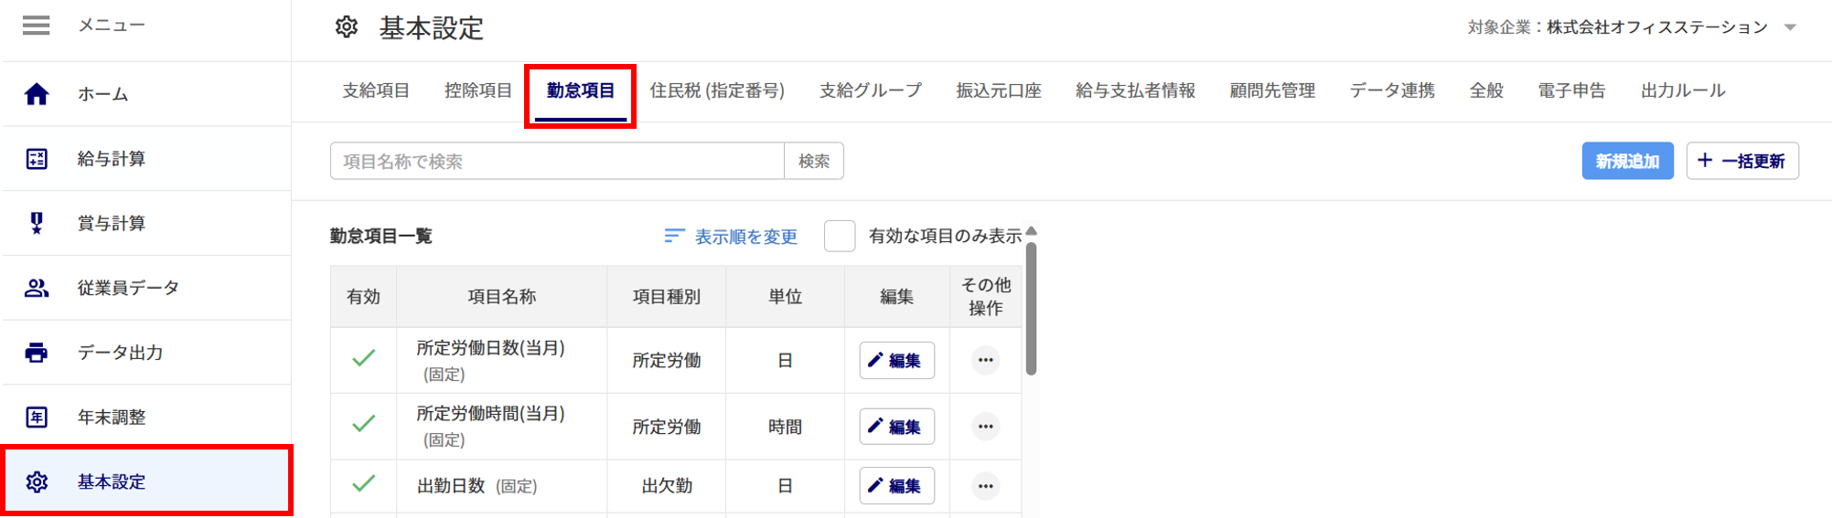Click the 従業員データ people icon
The height and width of the screenshot is (518, 1832).
(x=37, y=288)
